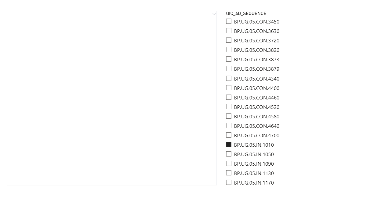Select the BP.UG.05.IN.1130 sequence

click(229, 173)
